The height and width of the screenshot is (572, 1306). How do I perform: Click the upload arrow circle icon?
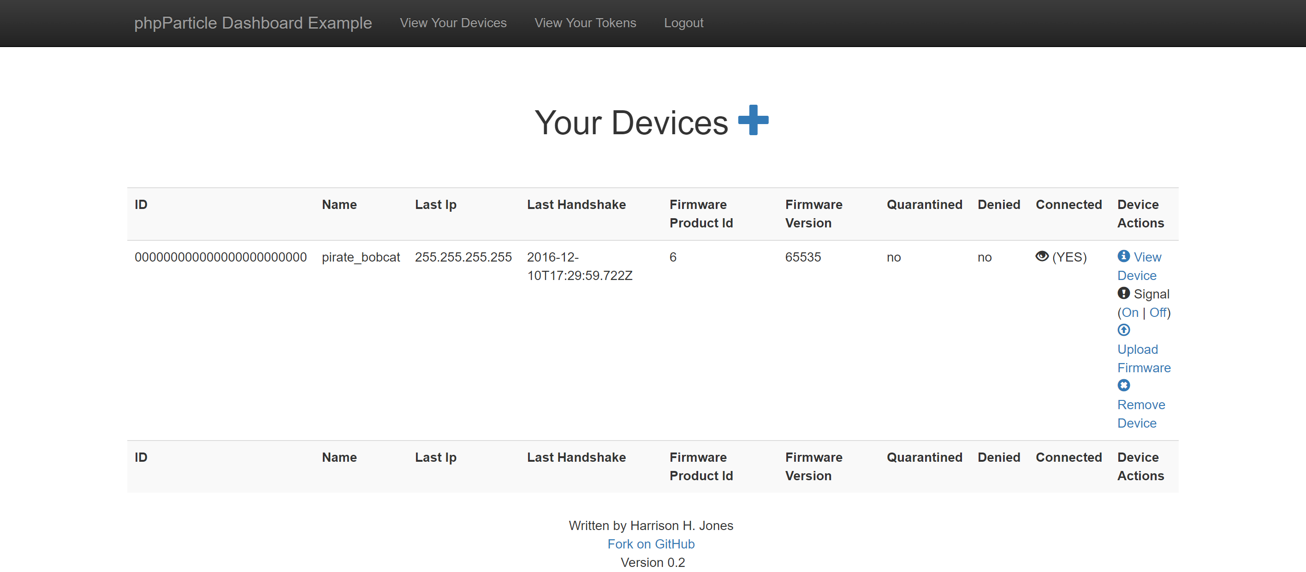(1123, 330)
